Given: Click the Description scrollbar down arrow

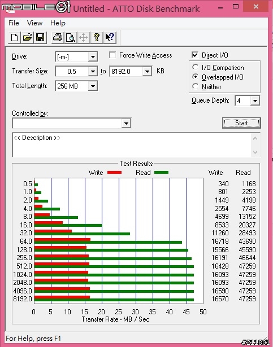Looking at the screenshot, I should pos(255,152).
